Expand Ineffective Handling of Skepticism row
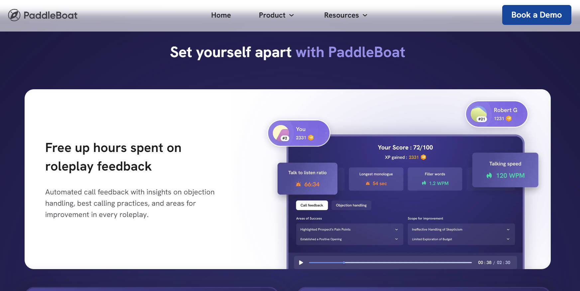This screenshot has height=291, width=580. tap(461, 229)
